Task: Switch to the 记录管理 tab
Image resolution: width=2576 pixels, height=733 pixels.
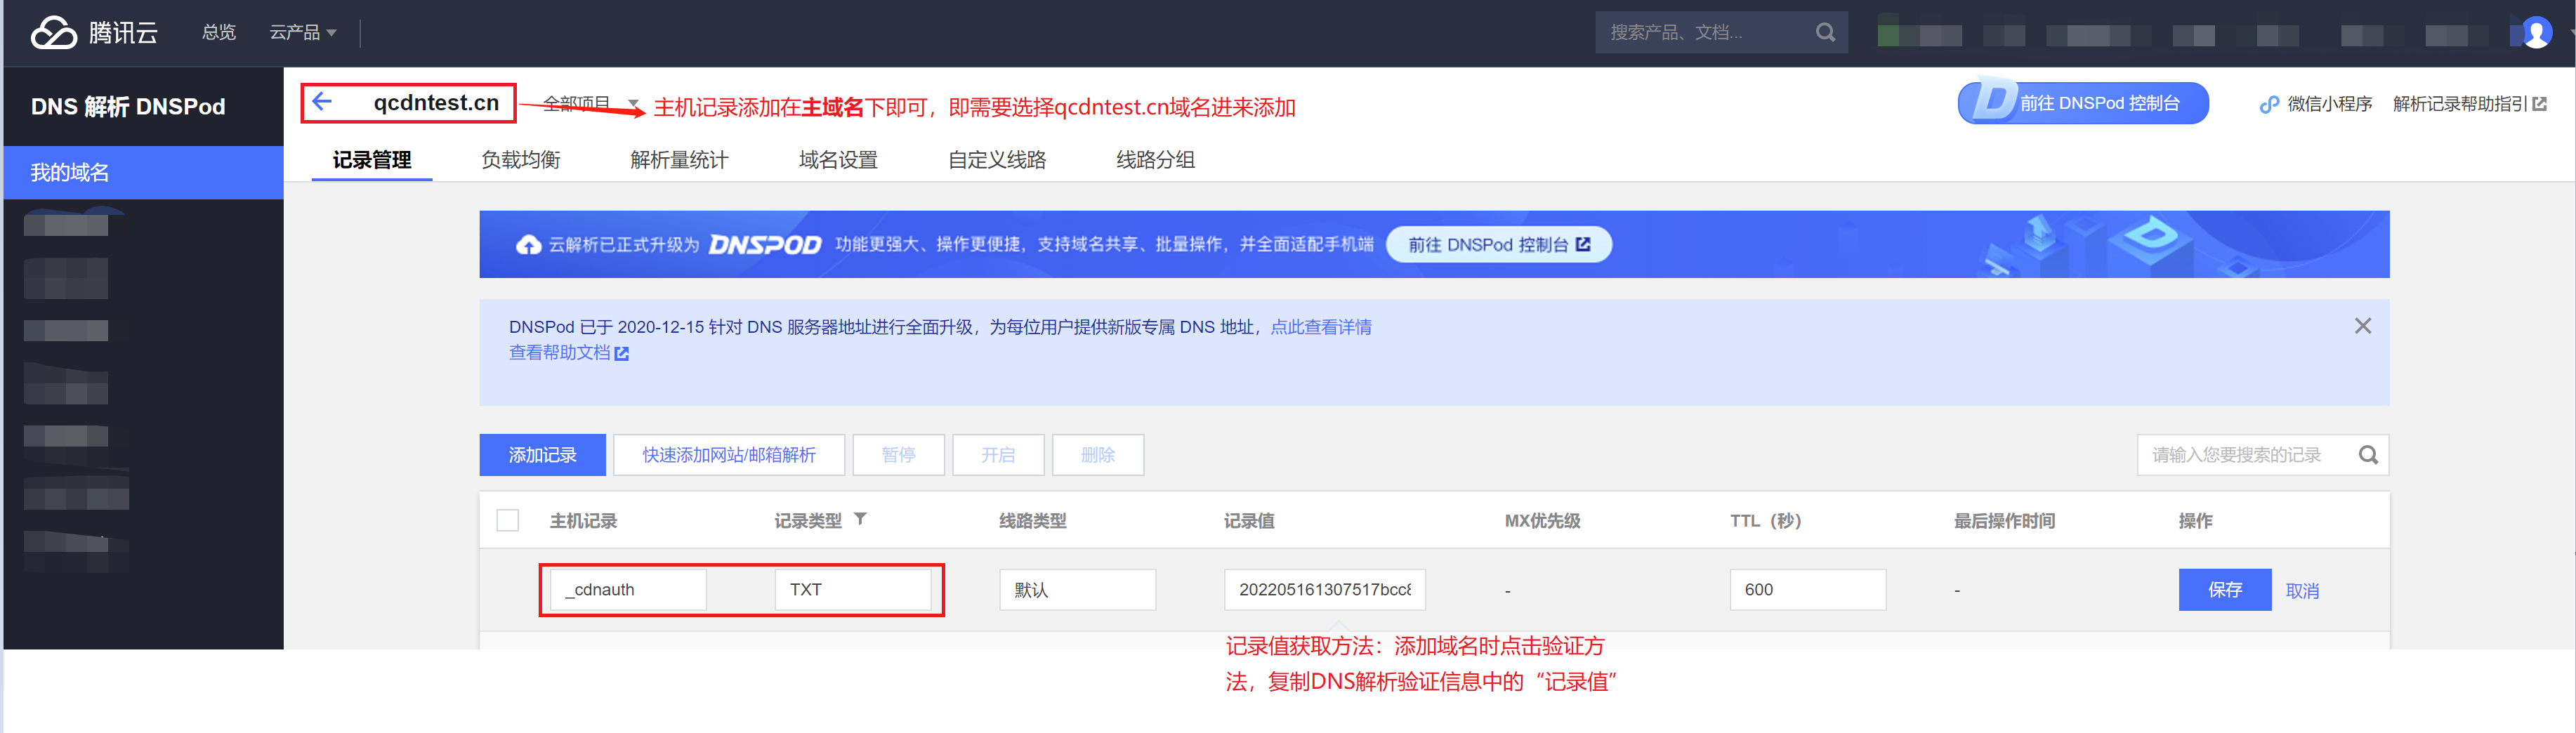Action: (372, 160)
